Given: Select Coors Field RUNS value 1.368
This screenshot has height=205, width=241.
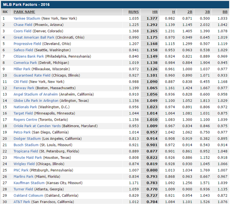Looking at the screenshot, I should [134, 31].
